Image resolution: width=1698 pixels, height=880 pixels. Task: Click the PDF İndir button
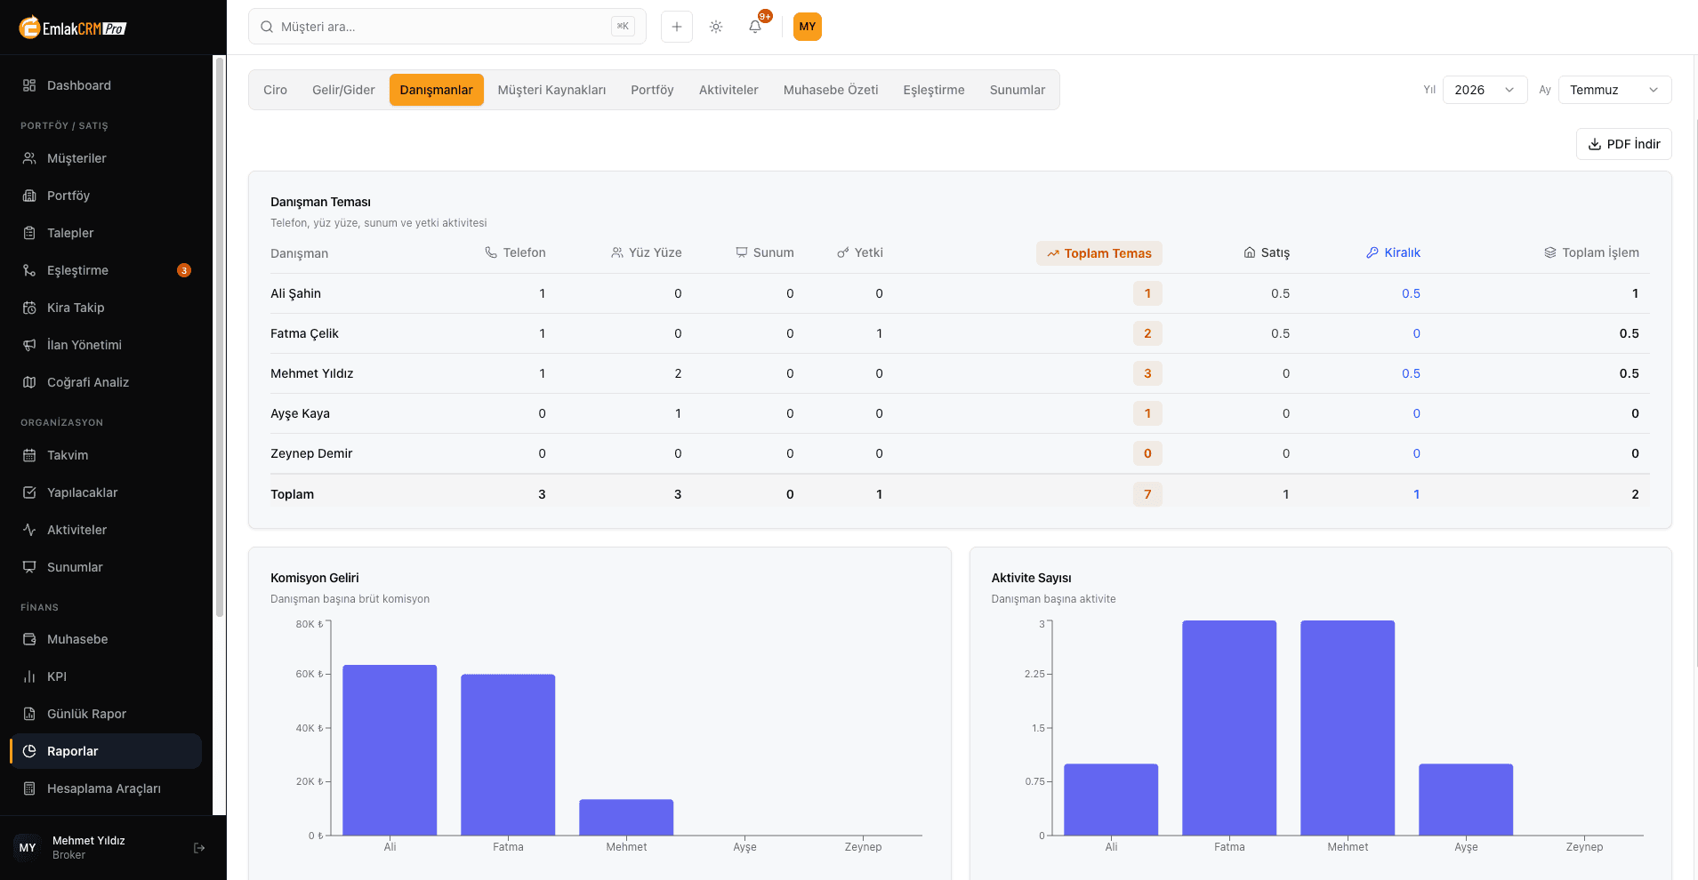pos(1623,144)
